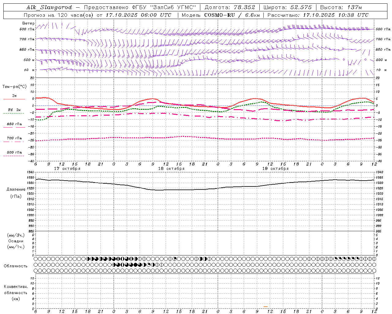Click the 18 октября date label
The width and height of the screenshot is (392, 314).
click(x=171, y=168)
